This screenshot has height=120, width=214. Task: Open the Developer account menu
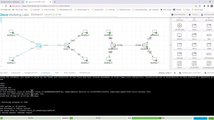pyautogui.click(x=207, y=15)
